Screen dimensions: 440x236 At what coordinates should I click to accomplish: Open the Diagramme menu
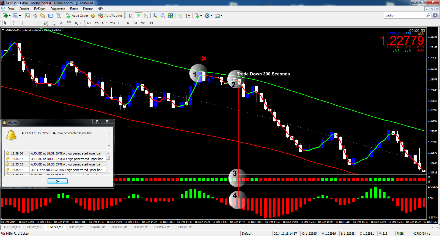(58, 9)
